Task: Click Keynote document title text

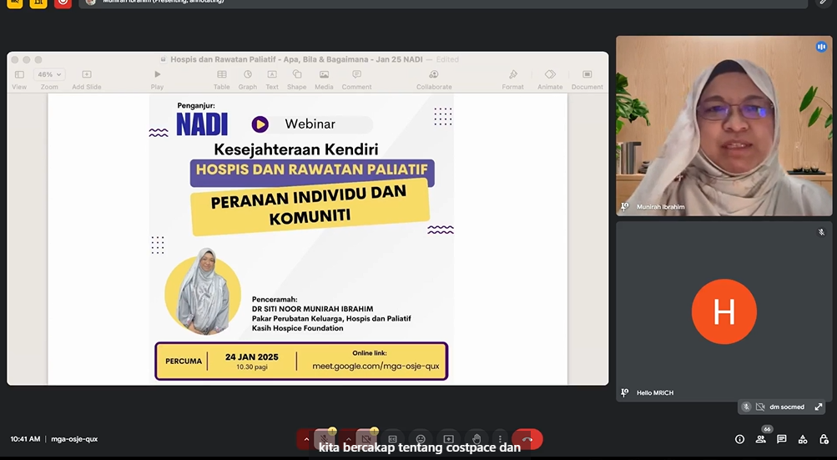Action: click(296, 59)
